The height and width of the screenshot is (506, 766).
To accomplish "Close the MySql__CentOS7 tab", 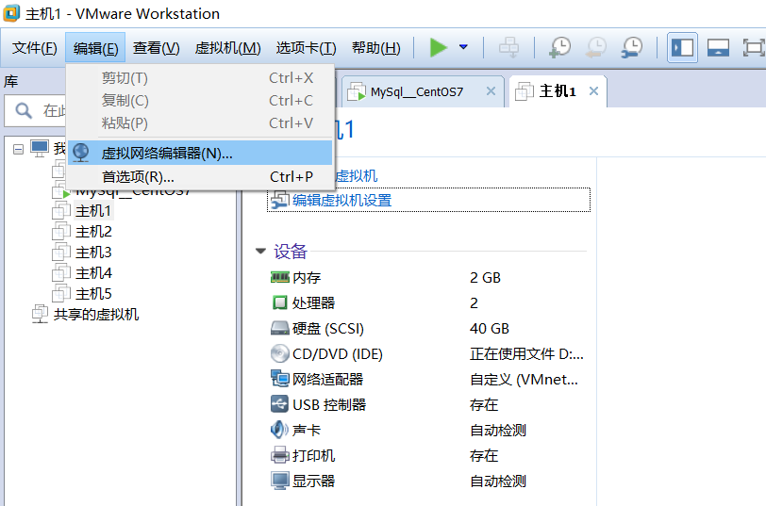I will point(491,91).
